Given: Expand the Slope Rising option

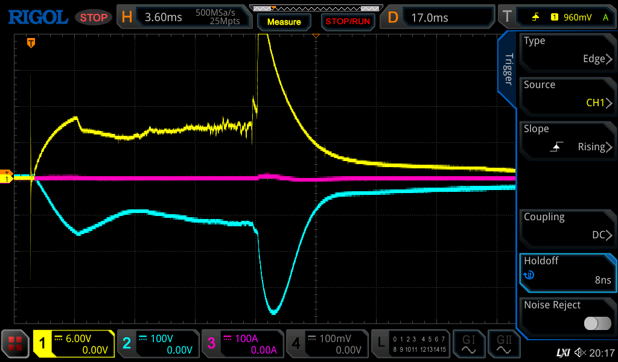Looking at the screenshot, I should click(x=567, y=139).
